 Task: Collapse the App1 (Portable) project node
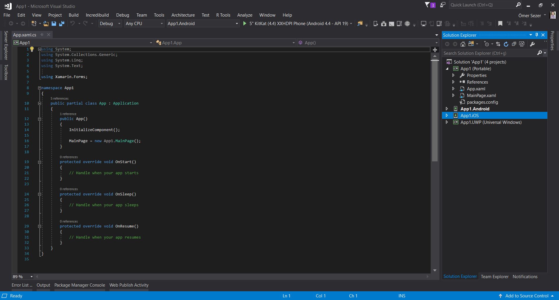coord(447,69)
